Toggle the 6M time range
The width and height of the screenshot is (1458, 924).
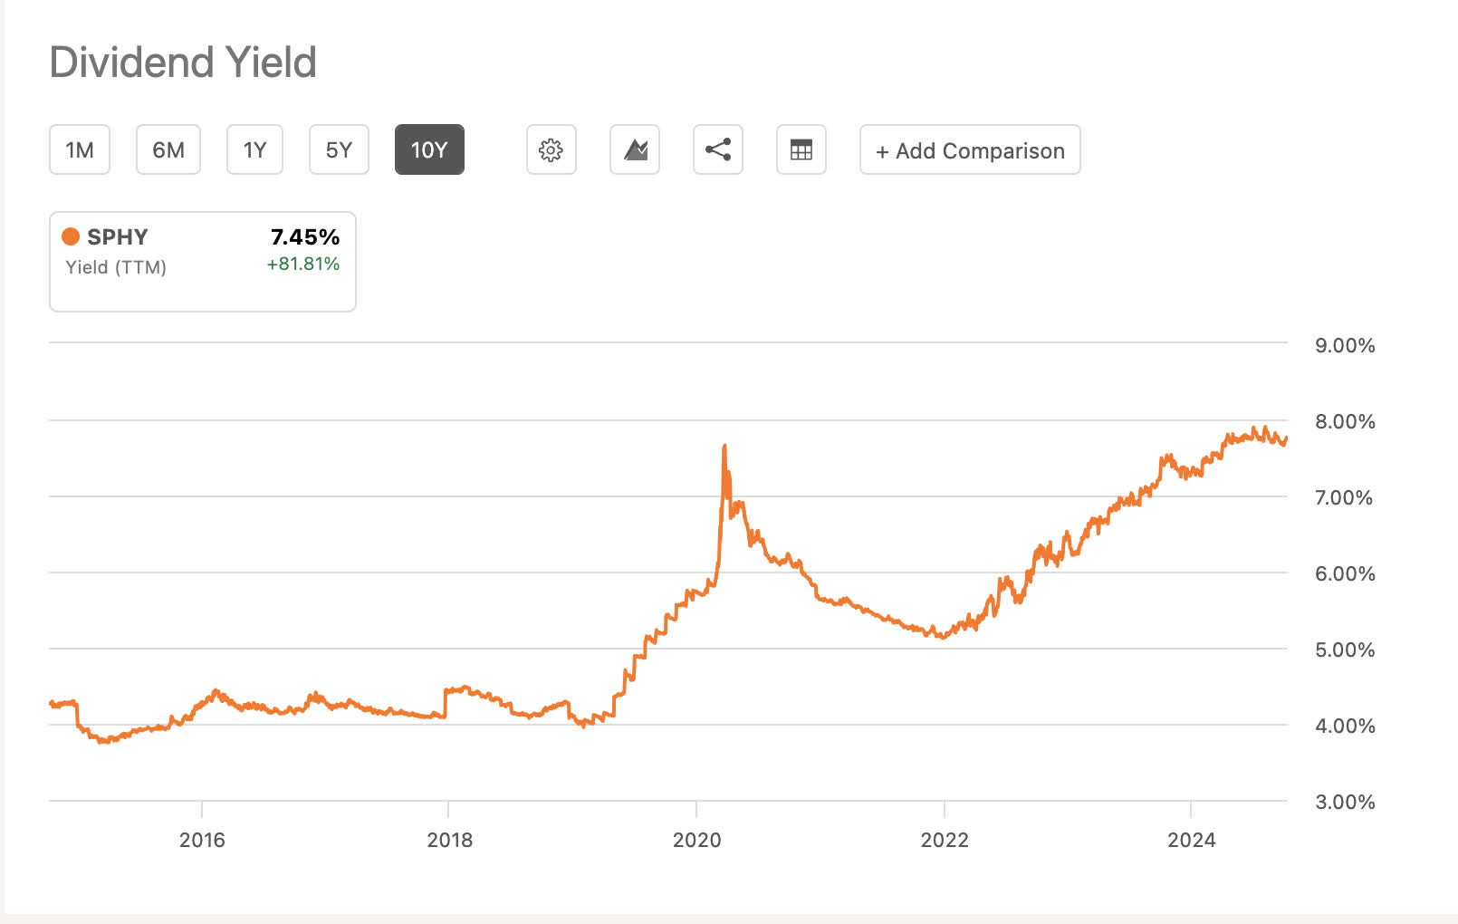(x=168, y=149)
